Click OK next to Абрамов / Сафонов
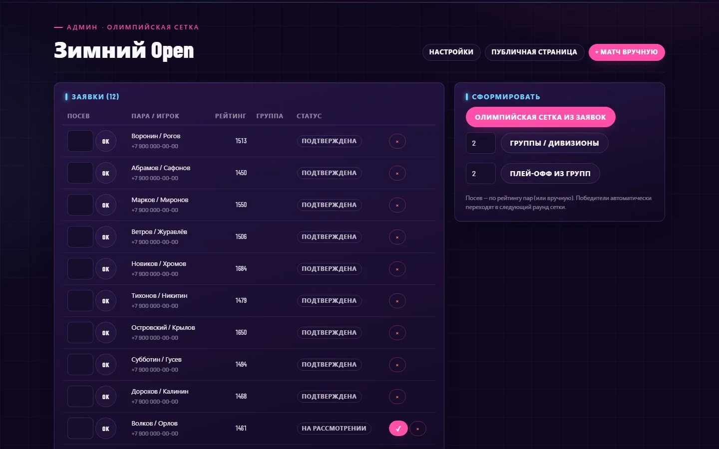The image size is (719, 449). (x=106, y=173)
